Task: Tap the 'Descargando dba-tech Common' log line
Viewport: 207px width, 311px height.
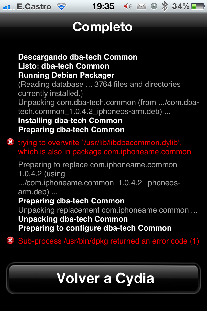Action: tap(78, 57)
